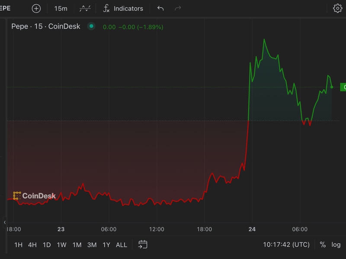Screen dimensions: 346x259
Task: Toggle log scale mode
Action: coord(336,245)
